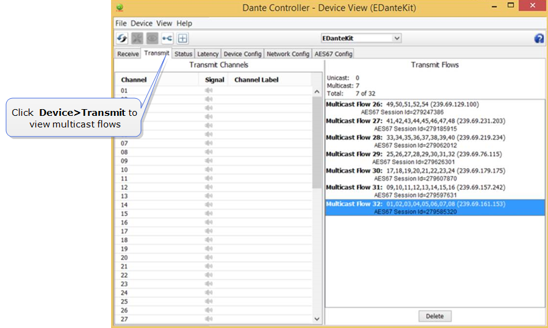Viewport: 548px width, 328px height.
Task: Switch to the AES67 Config tab
Action: pos(333,54)
